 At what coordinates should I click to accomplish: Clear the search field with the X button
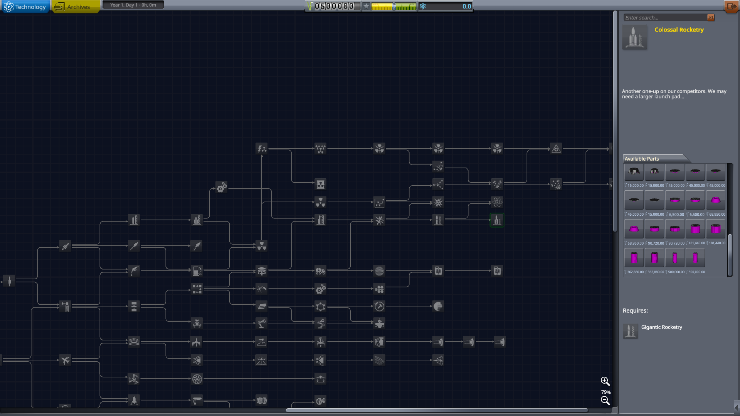click(711, 17)
